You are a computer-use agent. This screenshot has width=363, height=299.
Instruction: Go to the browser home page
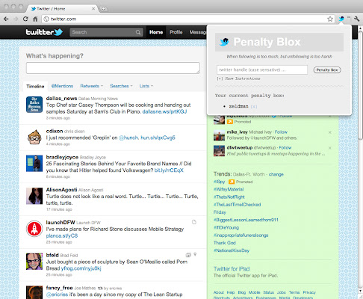(x=35, y=19)
